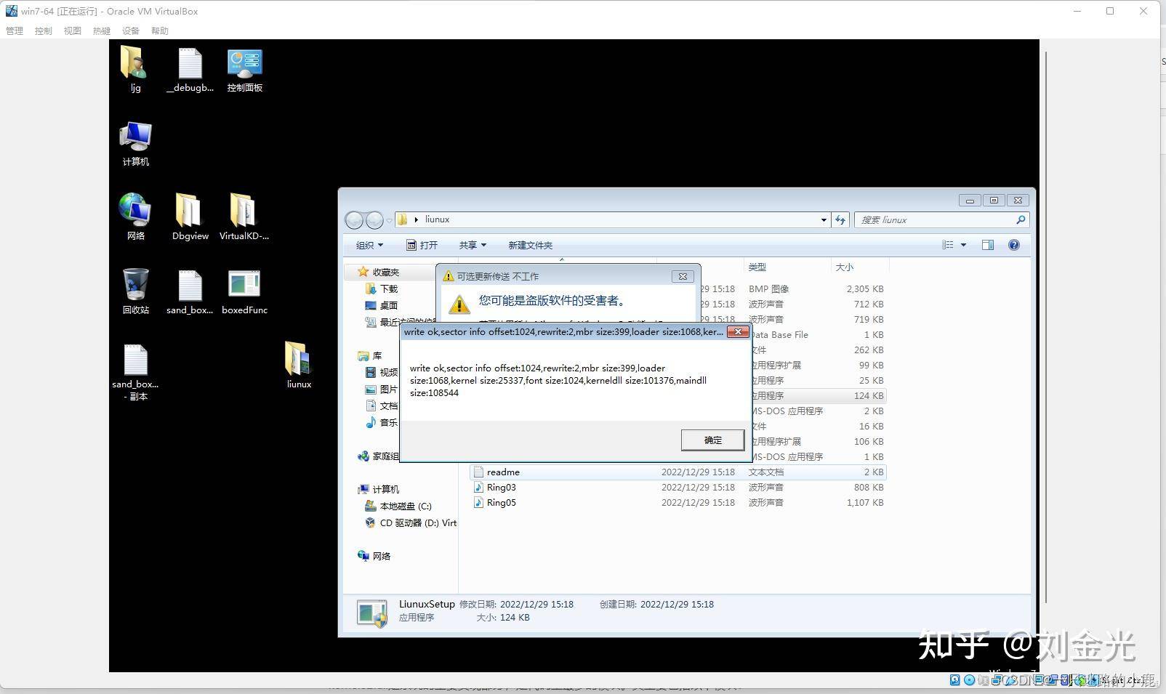The width and height of the screenshot is (1166, 694).
Task: Click the Explorer forward navigation arrow
Action: (x=374, y=219)
